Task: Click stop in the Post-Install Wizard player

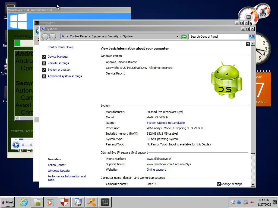Action: [23, 145]
